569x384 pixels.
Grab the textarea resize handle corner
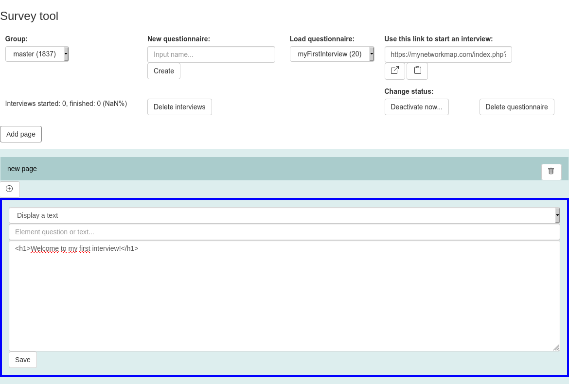(556, 348)
